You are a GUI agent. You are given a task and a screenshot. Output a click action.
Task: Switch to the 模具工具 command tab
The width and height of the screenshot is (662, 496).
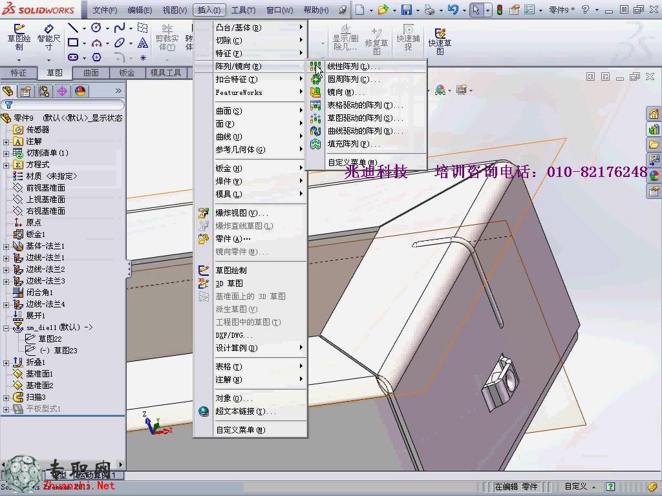click(165, 73)
